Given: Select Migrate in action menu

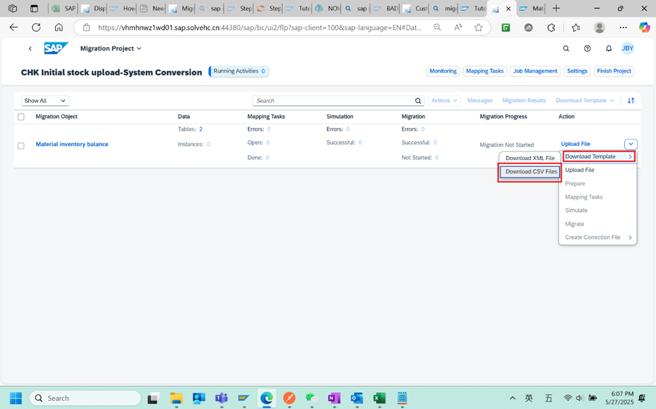Looking at the screenshot, I should [598, 224].
